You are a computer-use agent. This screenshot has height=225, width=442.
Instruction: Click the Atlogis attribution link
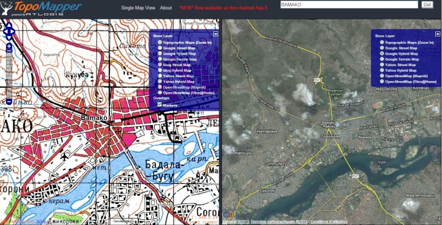click(43, 221)
